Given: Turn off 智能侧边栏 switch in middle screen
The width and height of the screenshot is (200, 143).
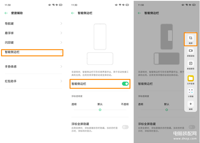Looking at the screenshot, I should point(125,84).
